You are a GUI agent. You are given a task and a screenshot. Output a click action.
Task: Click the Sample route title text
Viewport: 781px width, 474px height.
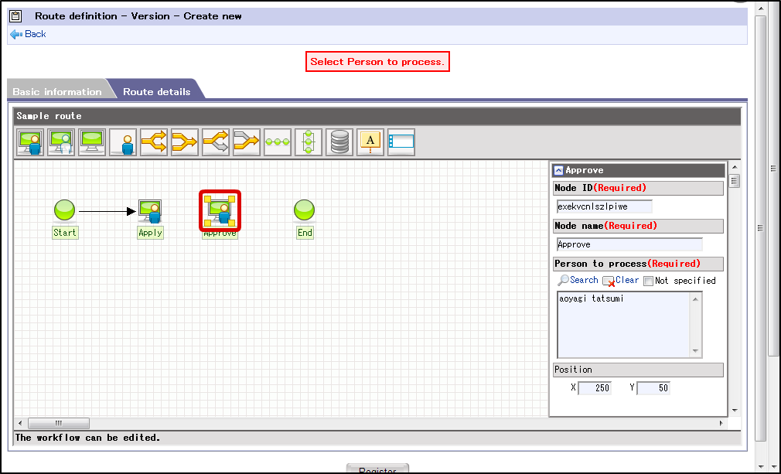[x=49, y=116]
